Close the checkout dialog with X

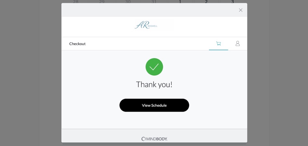point(241,10)
